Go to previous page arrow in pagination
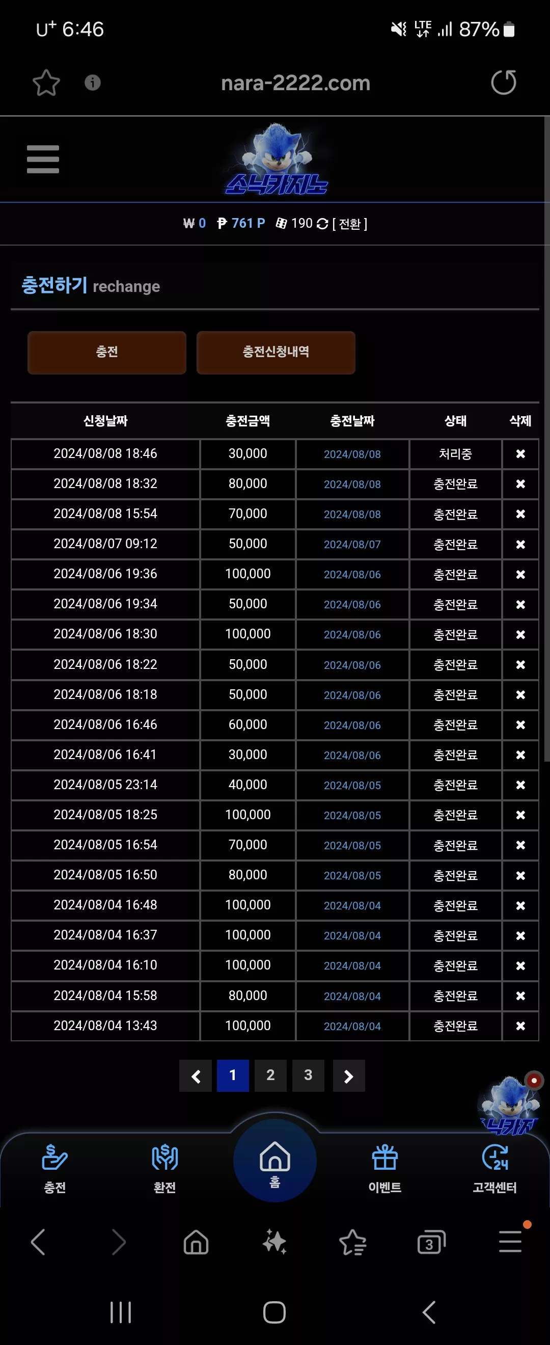Viewport: 550px width, 1345px height. pos(195,1075)
